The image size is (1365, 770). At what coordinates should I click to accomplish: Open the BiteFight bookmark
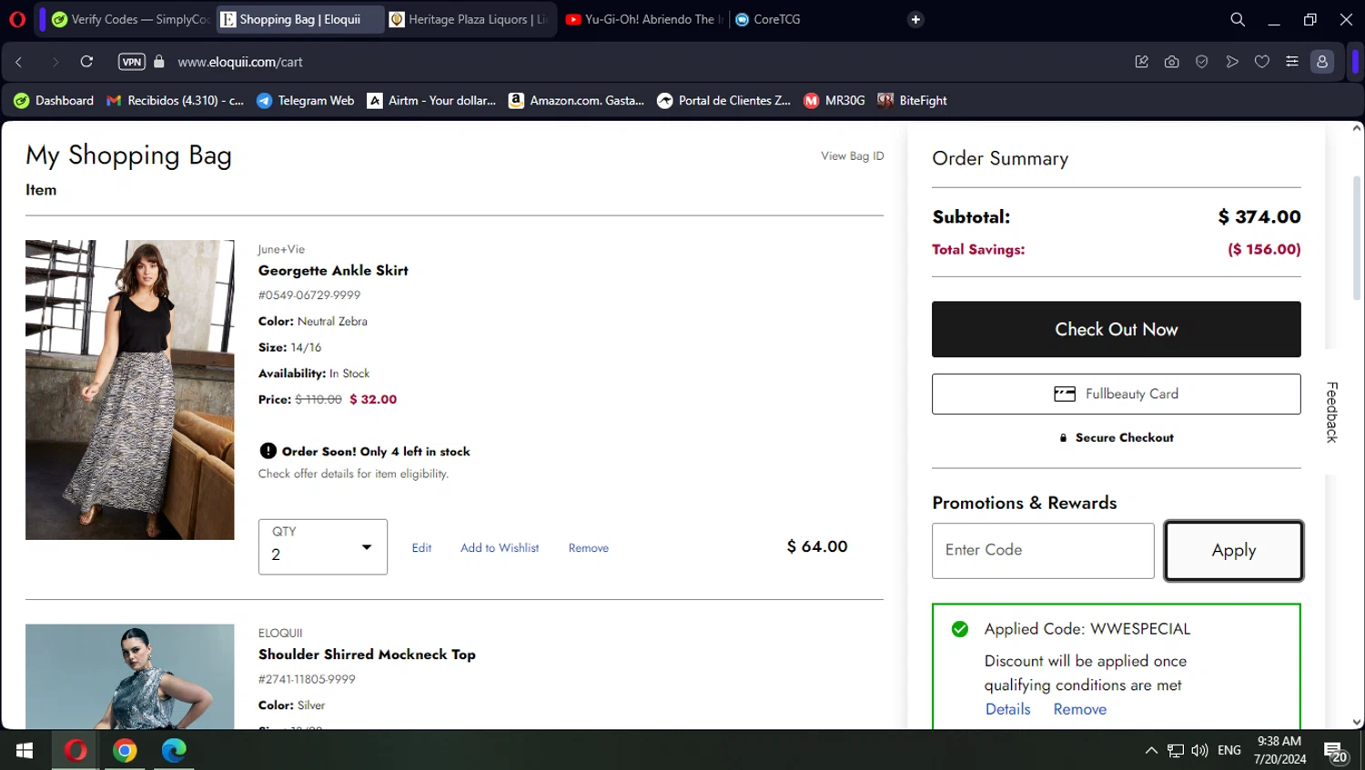point(913,101)
